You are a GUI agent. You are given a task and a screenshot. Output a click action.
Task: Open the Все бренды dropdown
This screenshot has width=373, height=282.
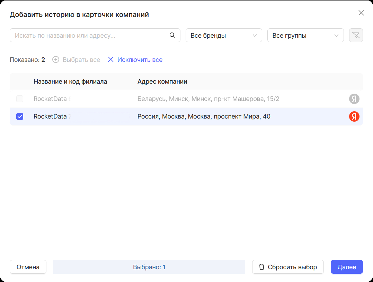(x=224, y=35)
